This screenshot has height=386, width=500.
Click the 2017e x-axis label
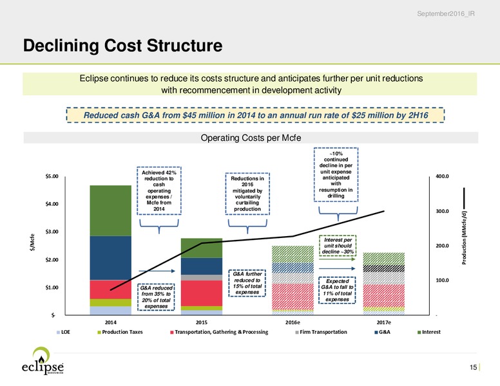point(383,322)
